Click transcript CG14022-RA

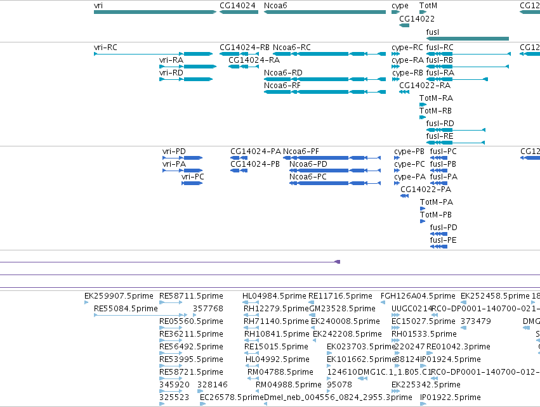(404, 92)
